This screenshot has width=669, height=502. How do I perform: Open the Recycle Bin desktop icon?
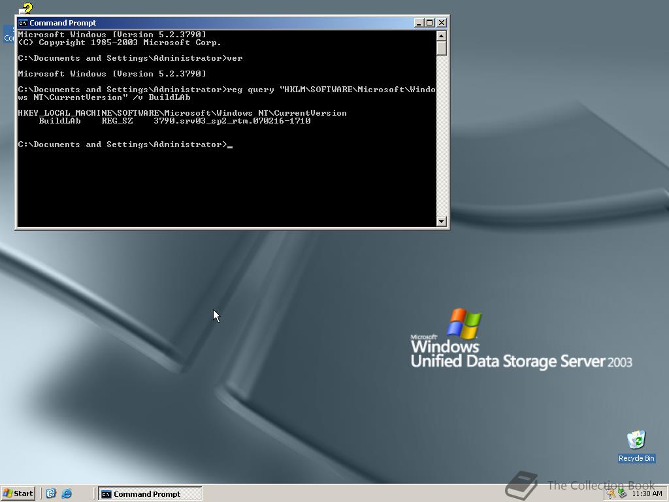point(636,446)
